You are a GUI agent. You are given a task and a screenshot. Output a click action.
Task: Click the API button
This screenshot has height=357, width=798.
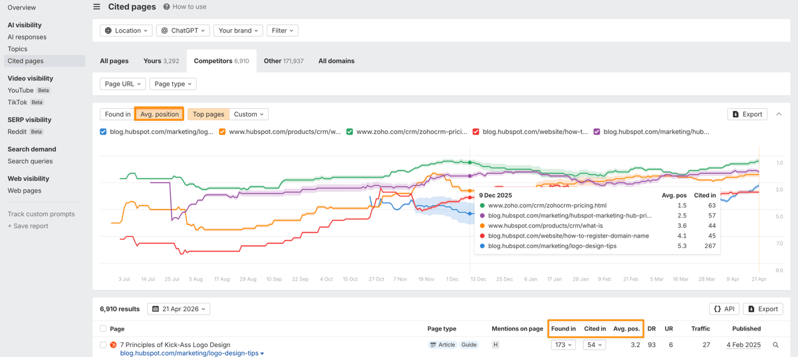coord(724,309)
